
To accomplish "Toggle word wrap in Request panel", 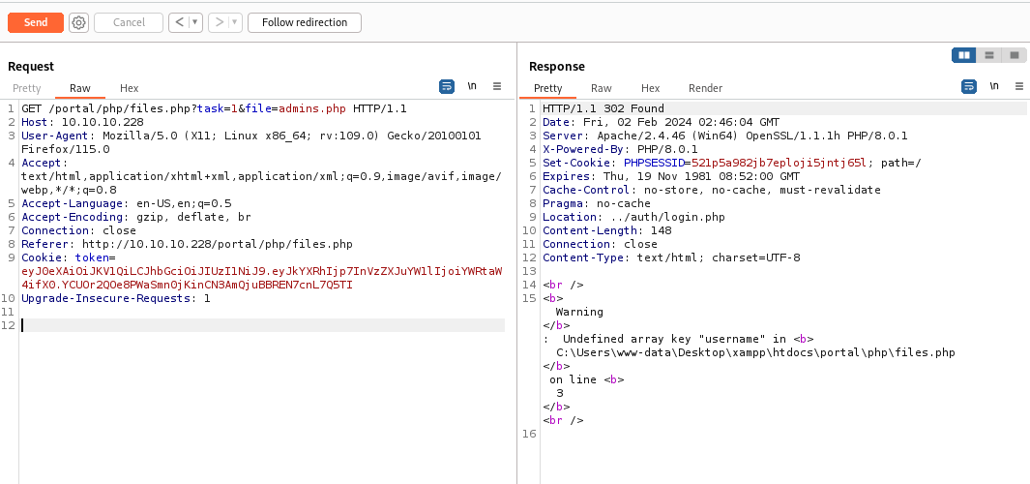I will 447,86.
